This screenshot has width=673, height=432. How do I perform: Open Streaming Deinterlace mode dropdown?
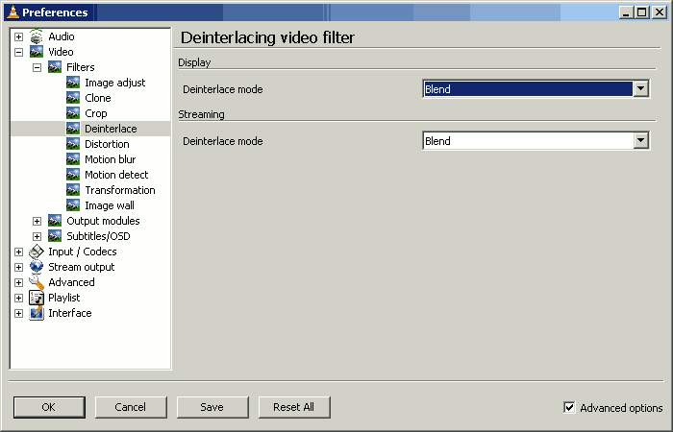[x=640, y=141]
